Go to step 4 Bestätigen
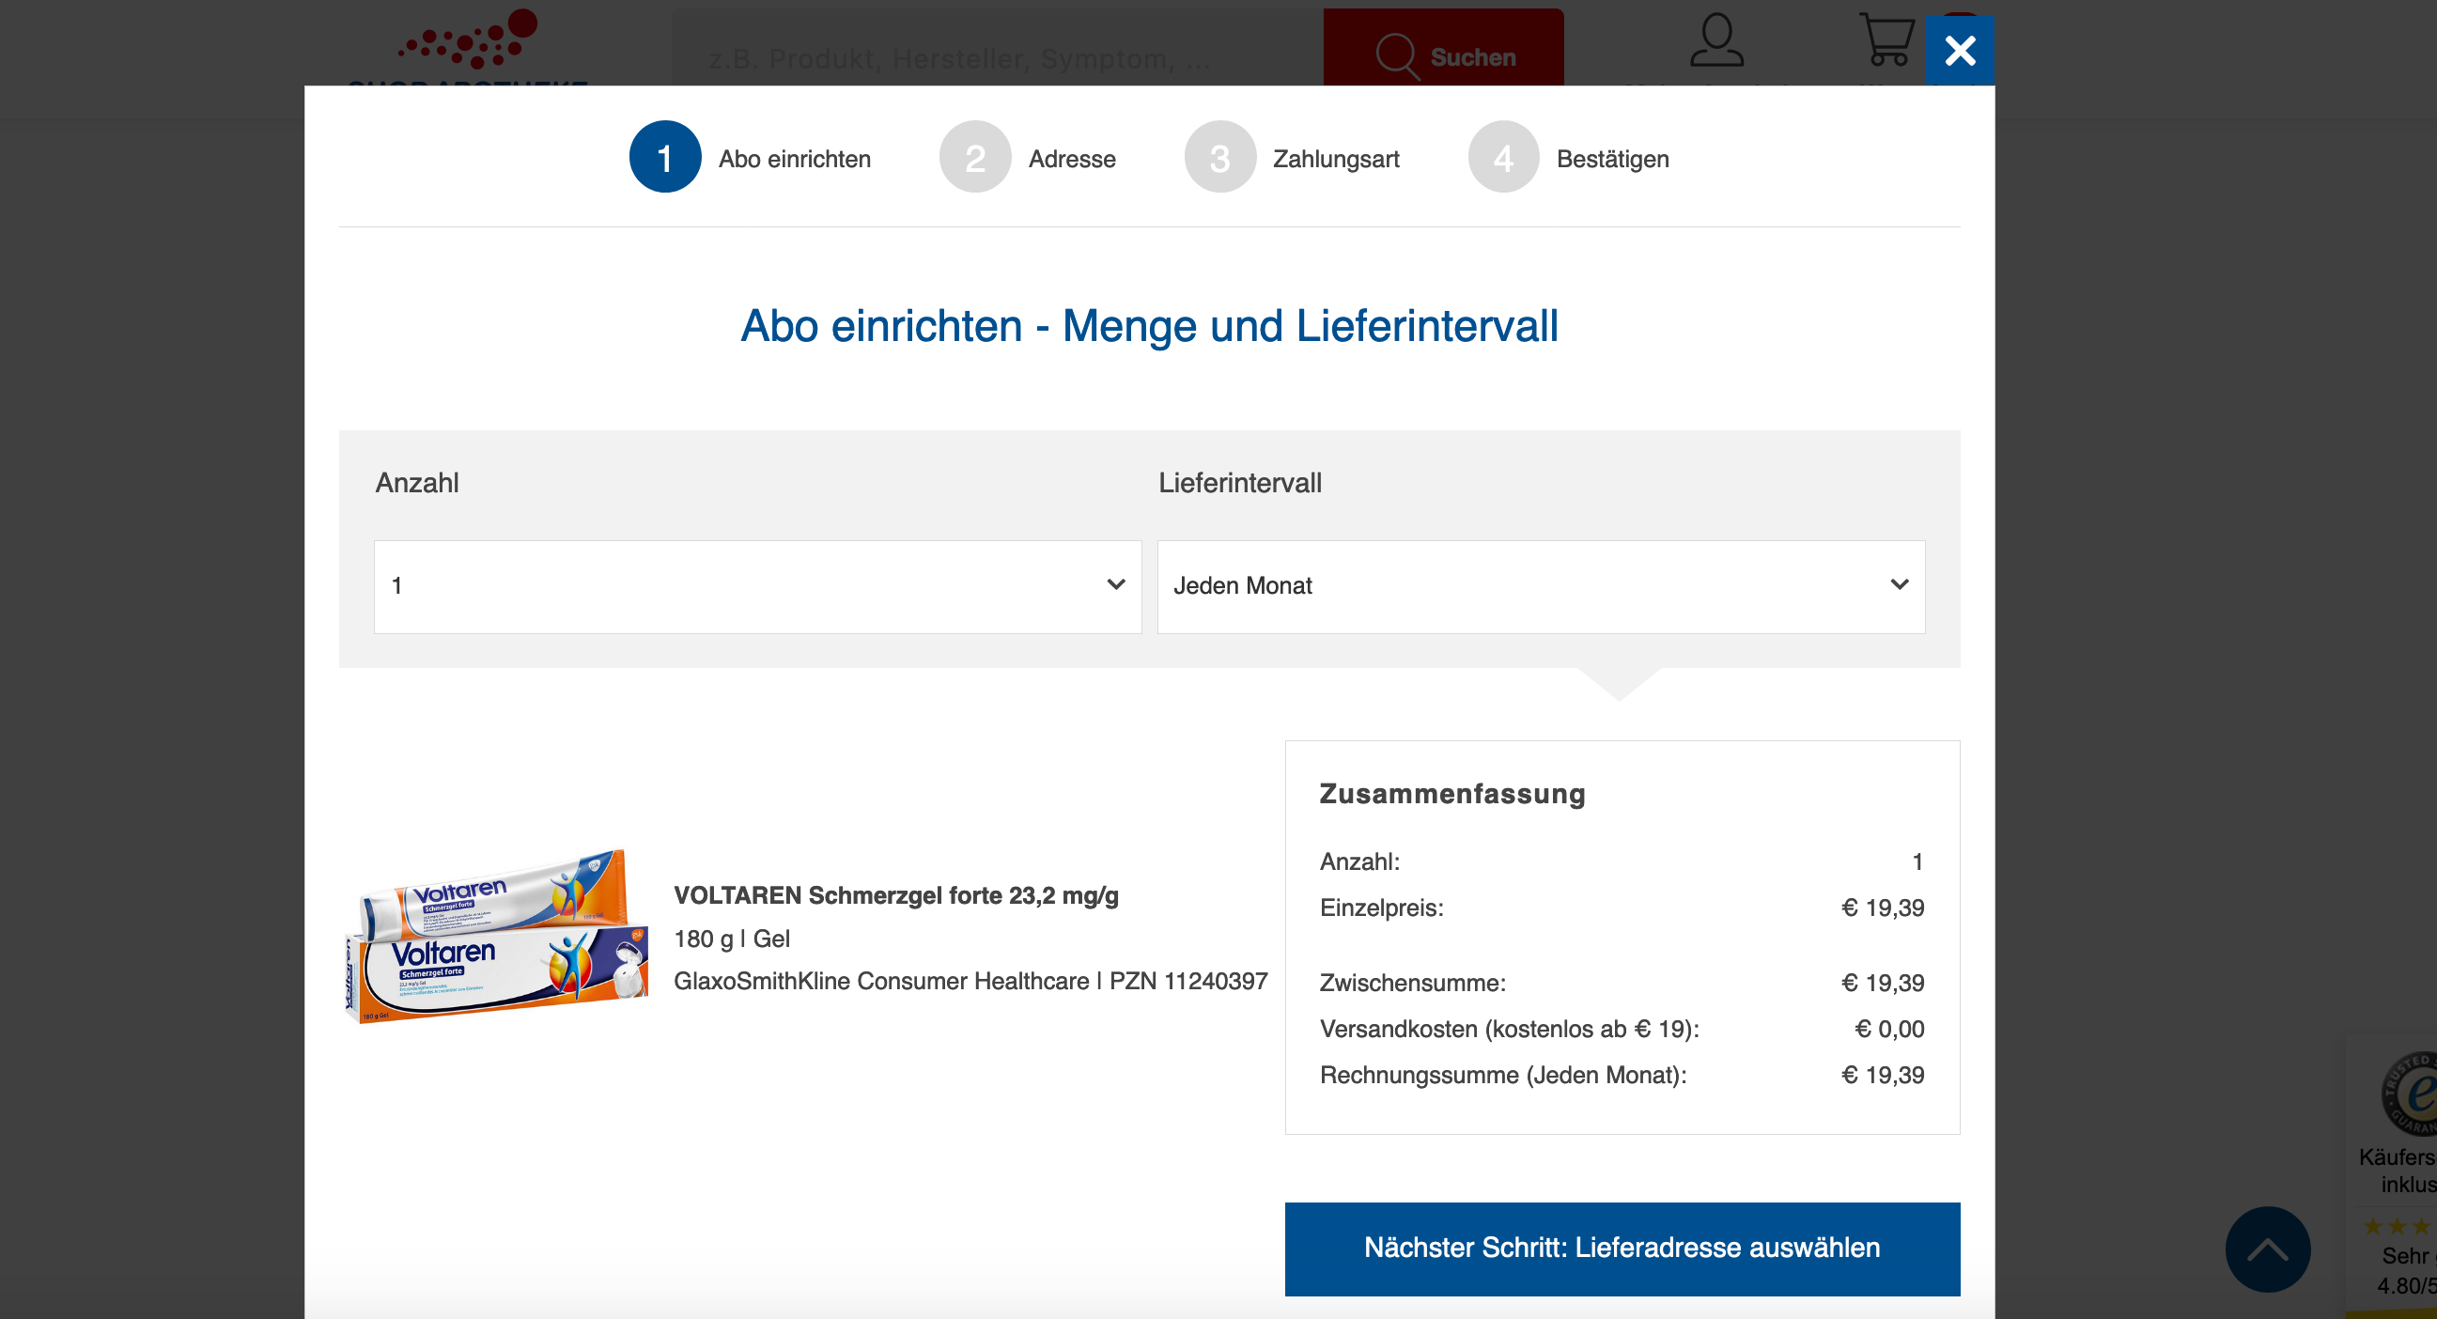 click(x=1502, y=157)
